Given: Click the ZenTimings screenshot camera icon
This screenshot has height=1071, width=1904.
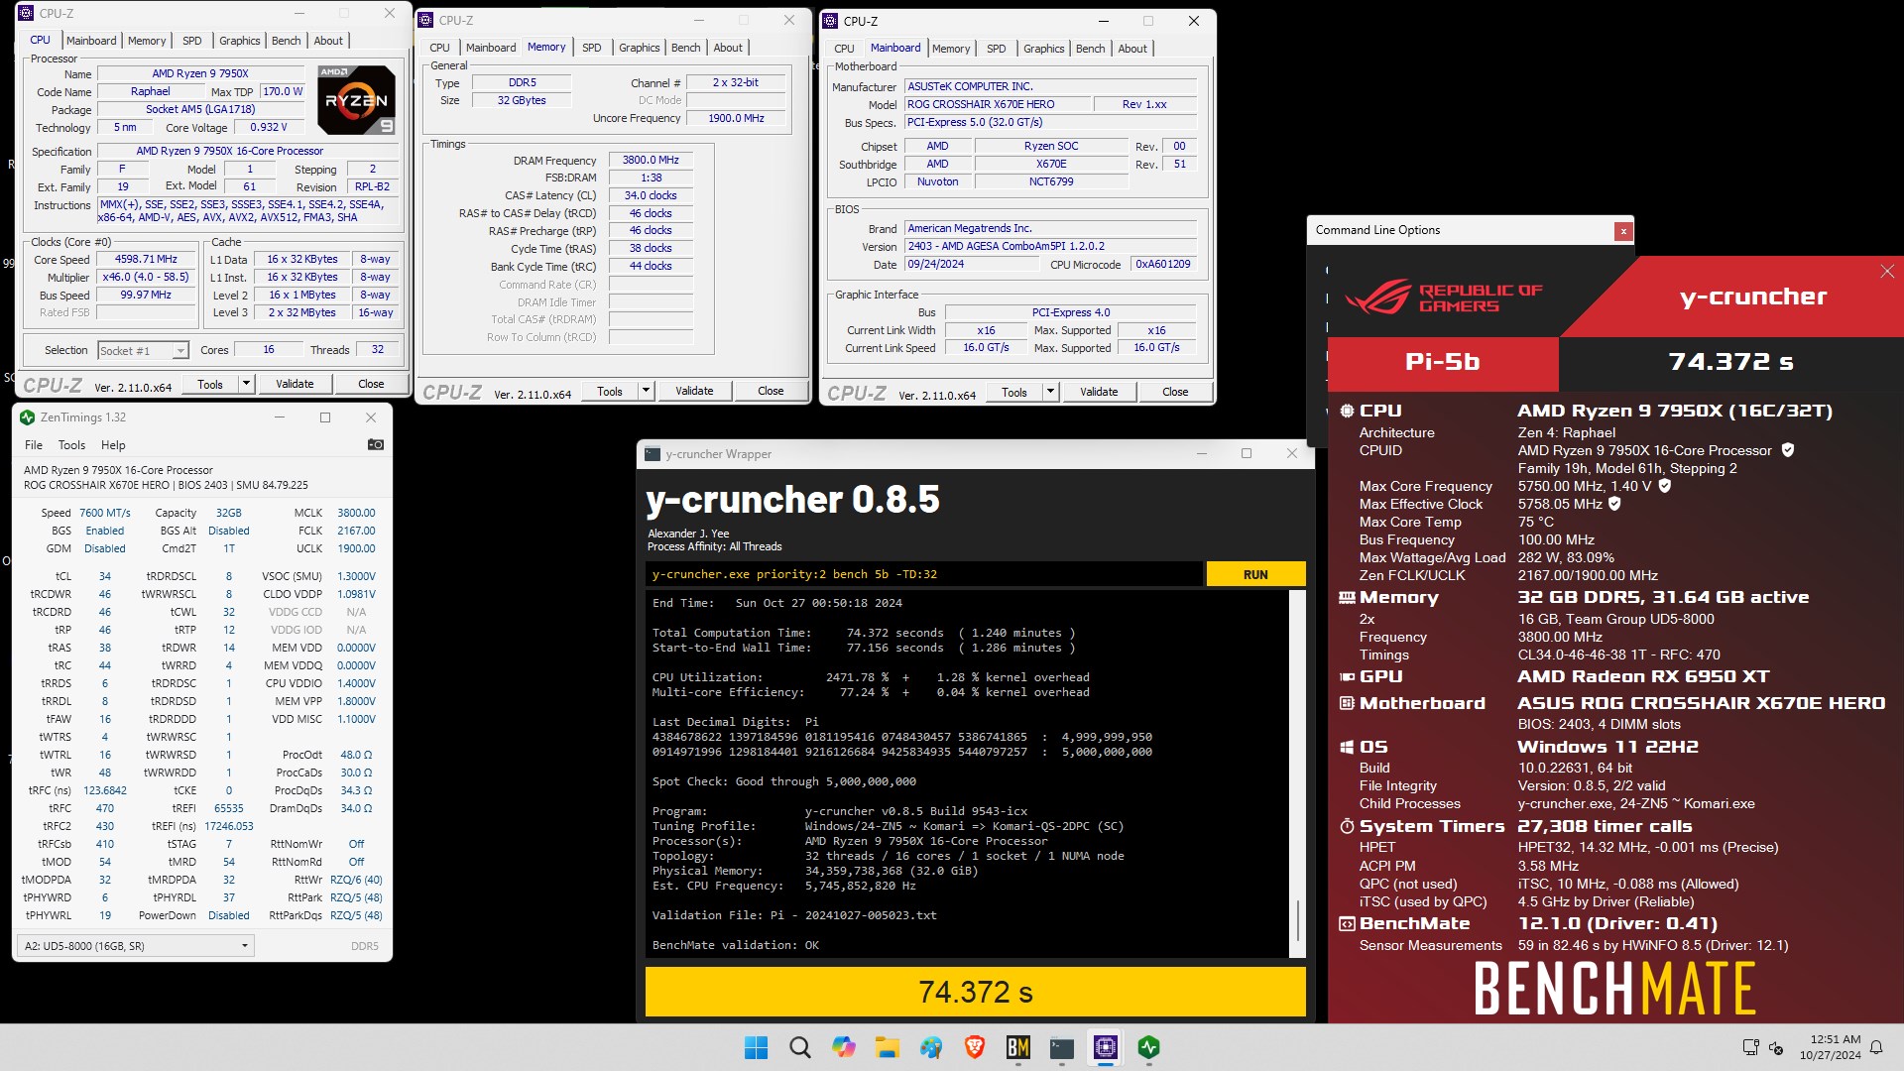Looking at the screenshot, I should 375,444.
